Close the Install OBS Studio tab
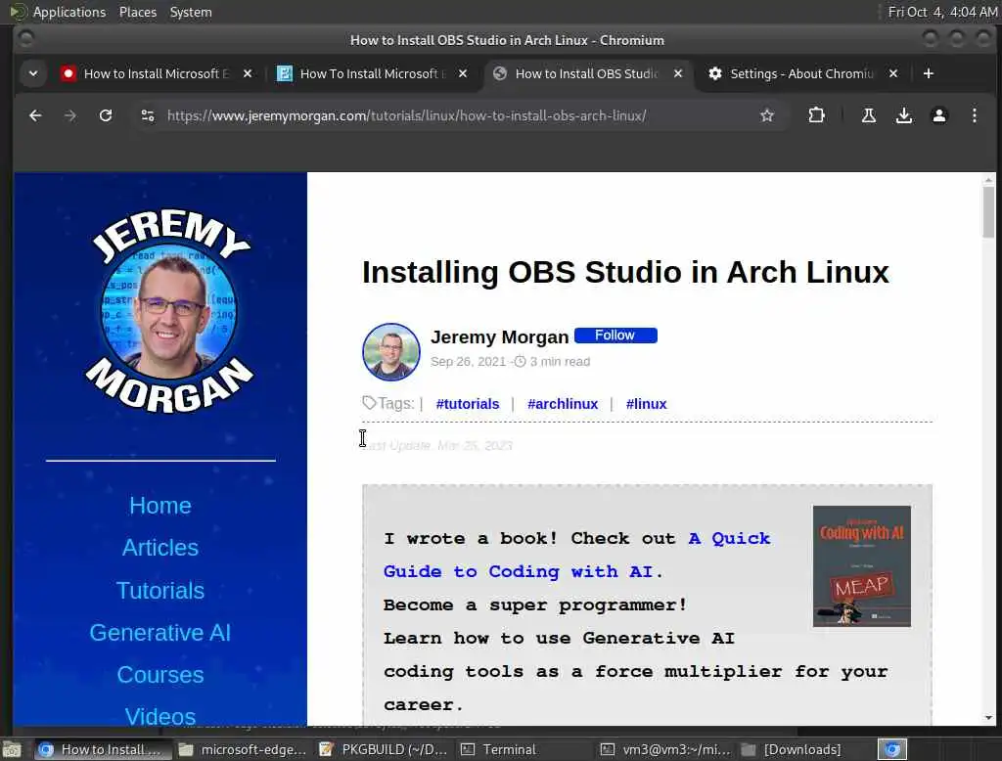Screen dimensions: 1002x761 click(x=678, y=73)
